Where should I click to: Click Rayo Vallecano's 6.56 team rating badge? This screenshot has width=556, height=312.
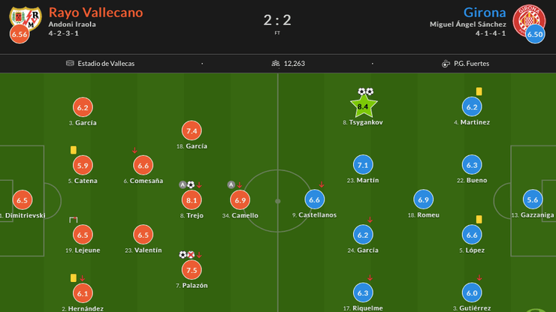pos(20,34)
